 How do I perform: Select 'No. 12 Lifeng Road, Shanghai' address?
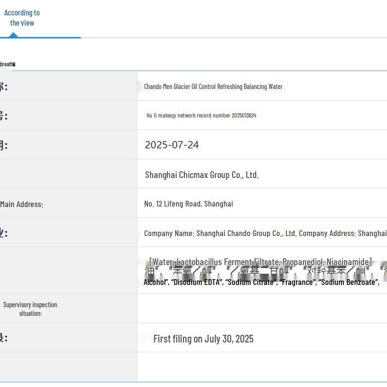point(189,204)
